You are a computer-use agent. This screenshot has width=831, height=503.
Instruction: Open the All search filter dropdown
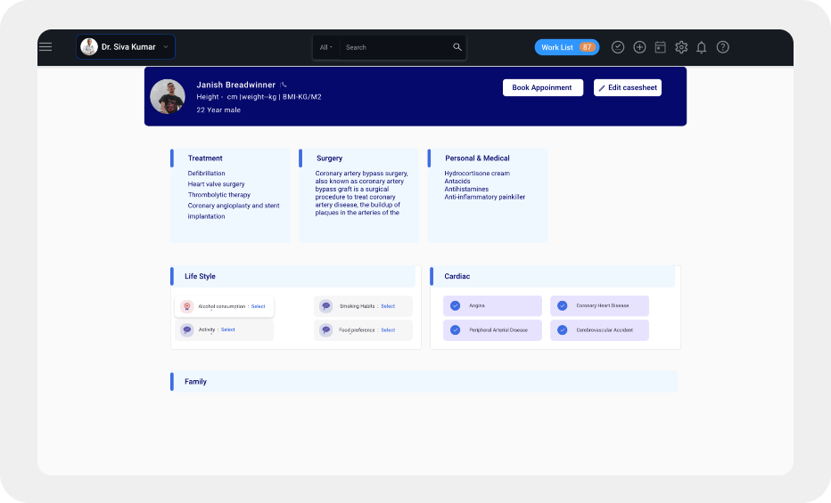[325, 47]
